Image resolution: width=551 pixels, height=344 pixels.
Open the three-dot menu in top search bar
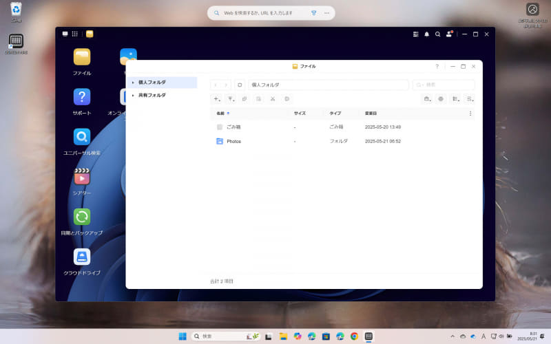pyautogui.click(x=326, y=13)
